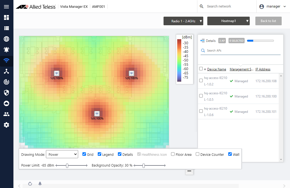Open the manager user menu
Viewport: 290px width, 188px height.
[x=273, y=7]
